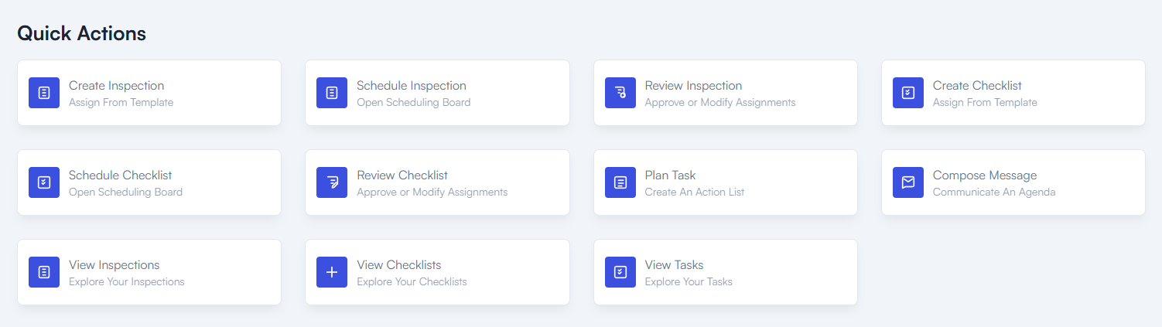Click the Review Checklist icon
The image size is (1162, 327).
coord(332,182)
